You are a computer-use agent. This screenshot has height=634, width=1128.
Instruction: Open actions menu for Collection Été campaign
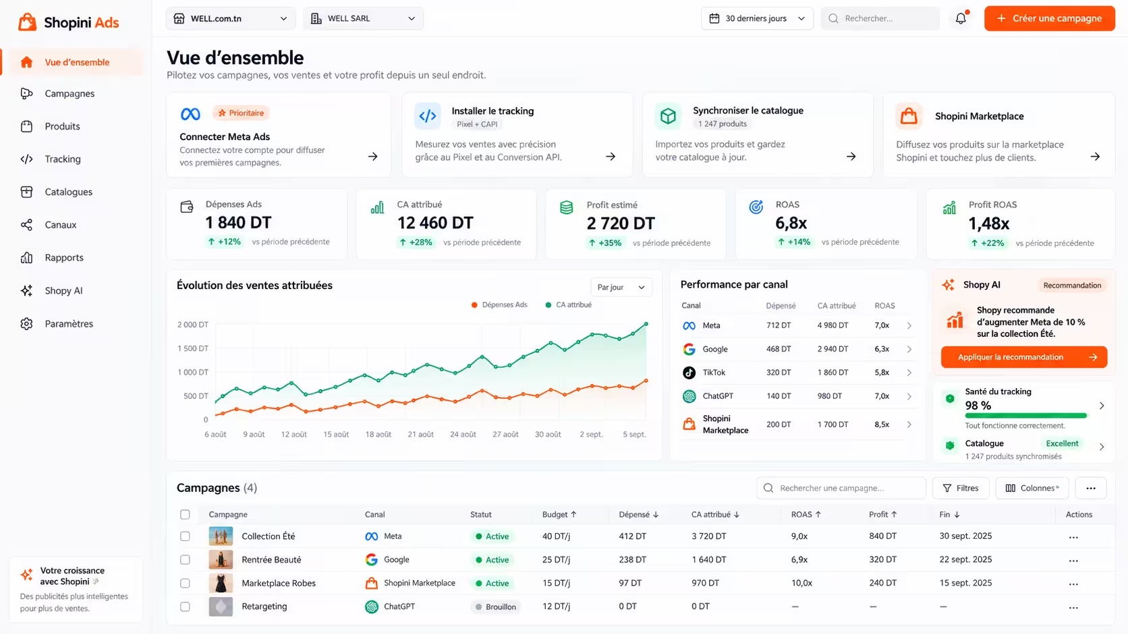1073,537
